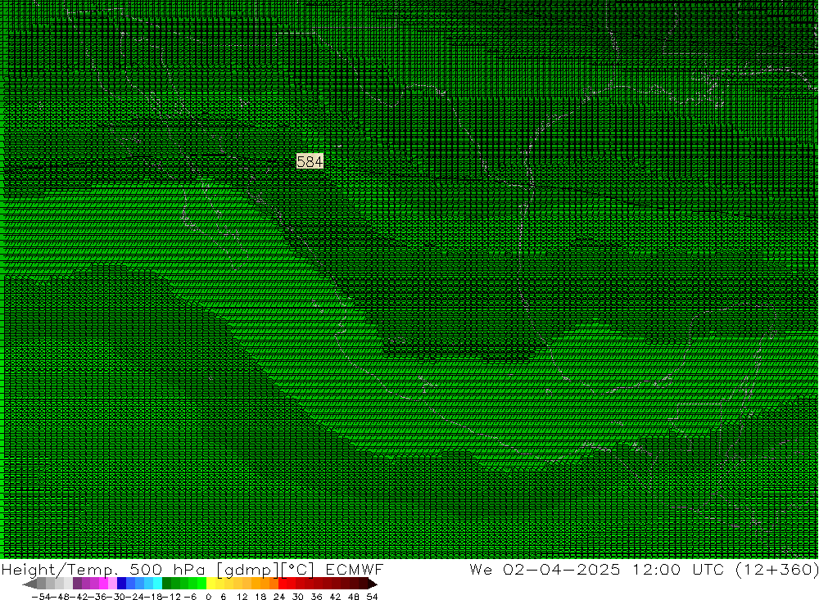
Task: Click the (12+360) forecast hour text
Action: click(777, 569)
